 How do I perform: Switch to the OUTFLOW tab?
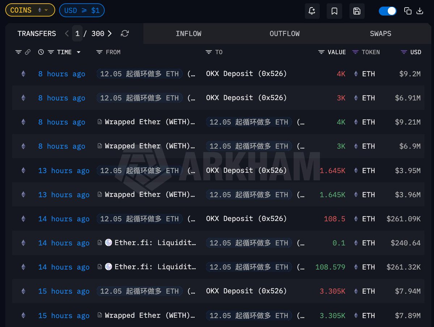(x=285, y=34)
